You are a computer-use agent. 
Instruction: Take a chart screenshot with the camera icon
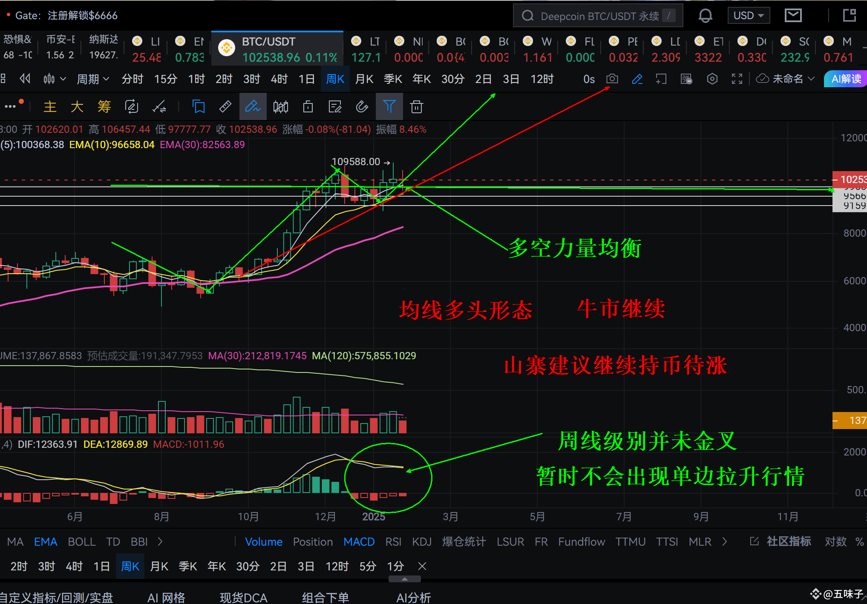(x=612, y=79)
